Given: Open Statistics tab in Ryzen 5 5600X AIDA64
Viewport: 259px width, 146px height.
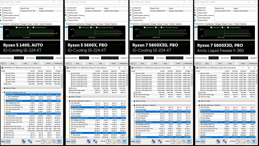Looking at the screenshot, I should point(114,24).
